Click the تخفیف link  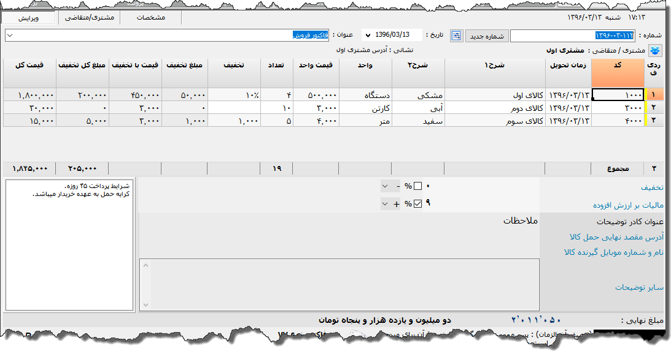[652, 187]
